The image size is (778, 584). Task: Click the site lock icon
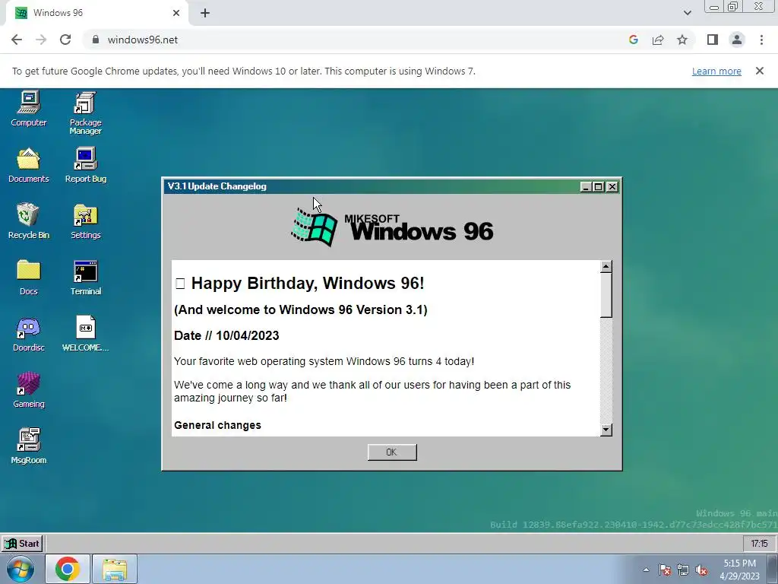(96, 40)
